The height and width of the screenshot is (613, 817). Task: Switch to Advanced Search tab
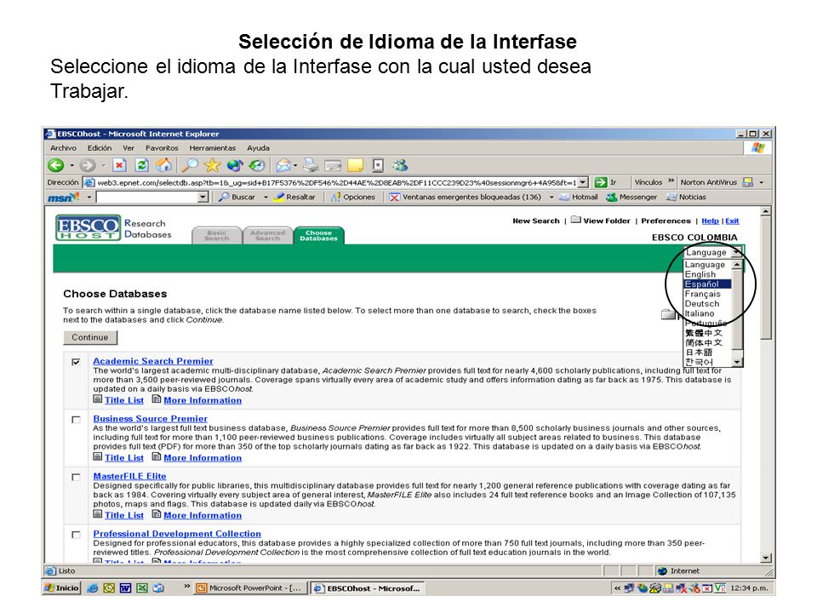click(267, 236)
